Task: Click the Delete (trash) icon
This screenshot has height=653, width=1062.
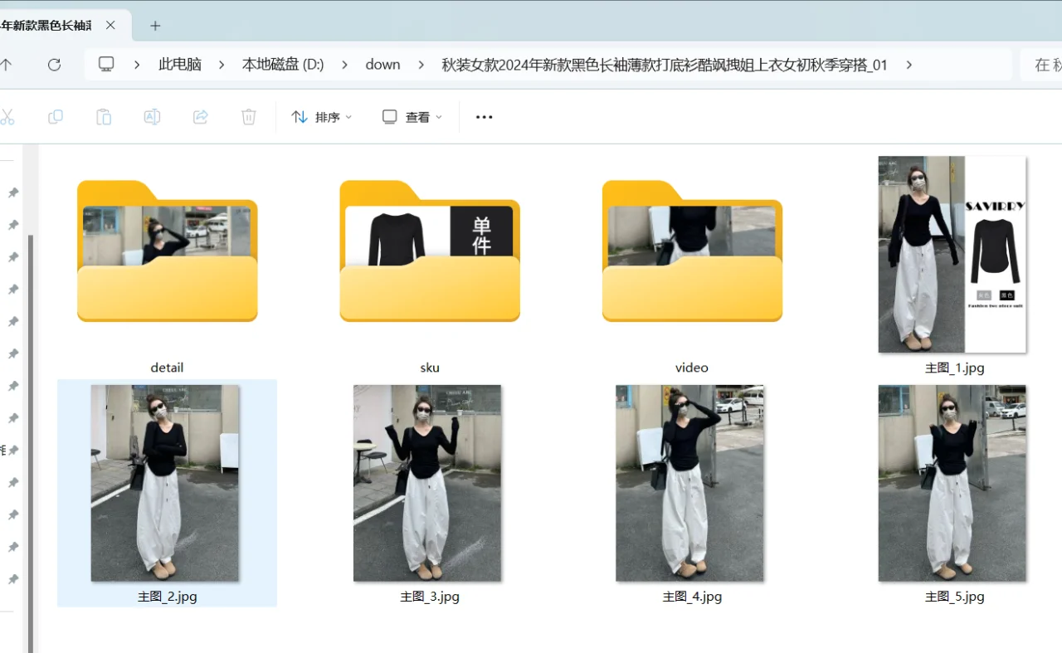Action: pos(248,116)
